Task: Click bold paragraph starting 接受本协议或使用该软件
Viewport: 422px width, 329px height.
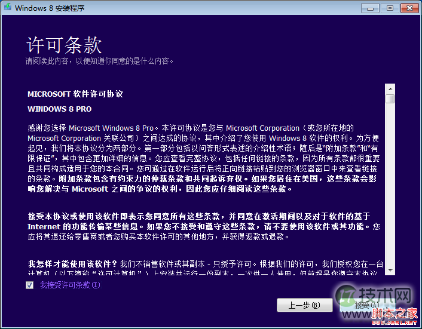Action: coord(204,226)
